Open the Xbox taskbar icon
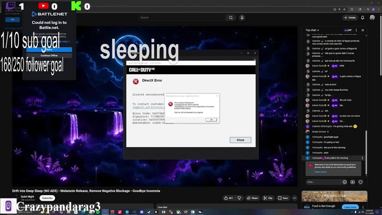This screenshot has height=215, width=382. coord(178,212)
